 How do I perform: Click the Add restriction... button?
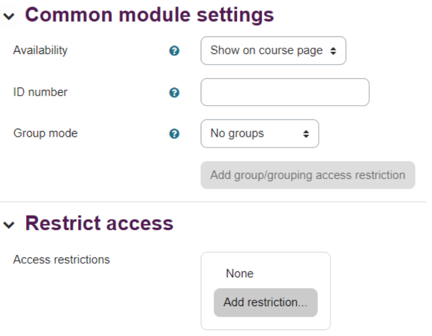tap(265, 303)
